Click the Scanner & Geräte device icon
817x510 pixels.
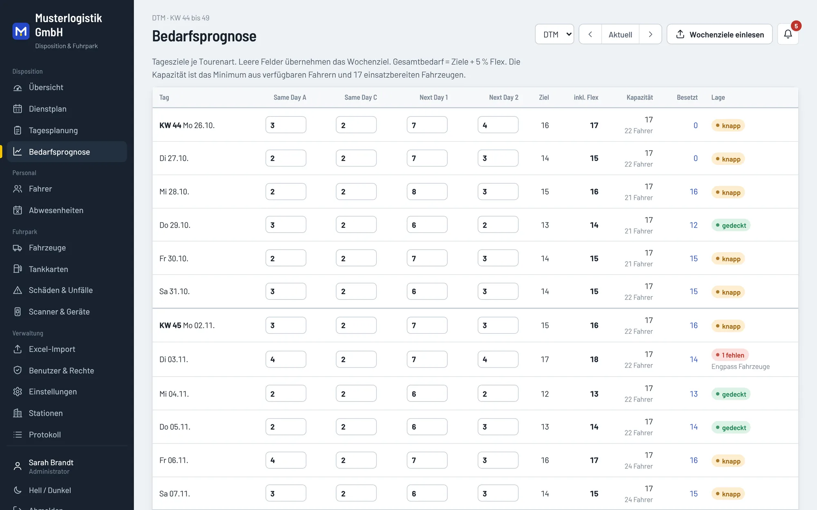click(18, 312)
